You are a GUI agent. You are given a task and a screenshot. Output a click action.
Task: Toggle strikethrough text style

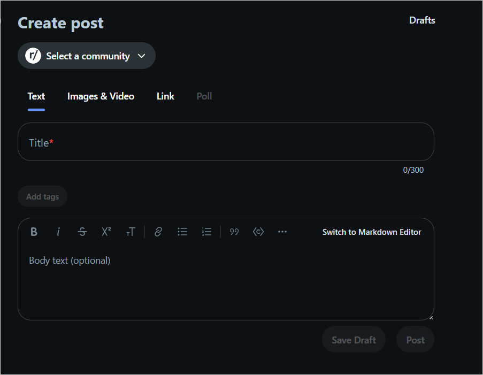point(82,232)
